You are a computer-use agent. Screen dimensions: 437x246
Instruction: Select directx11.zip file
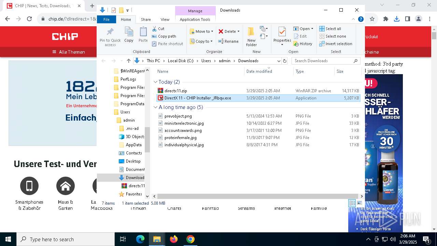tap(258, 91)
